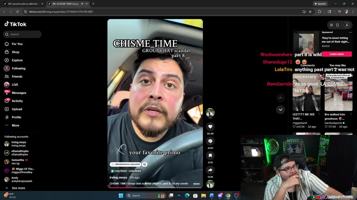
Task: Open File Explorer from taskbar
Action: coord(204,196)
